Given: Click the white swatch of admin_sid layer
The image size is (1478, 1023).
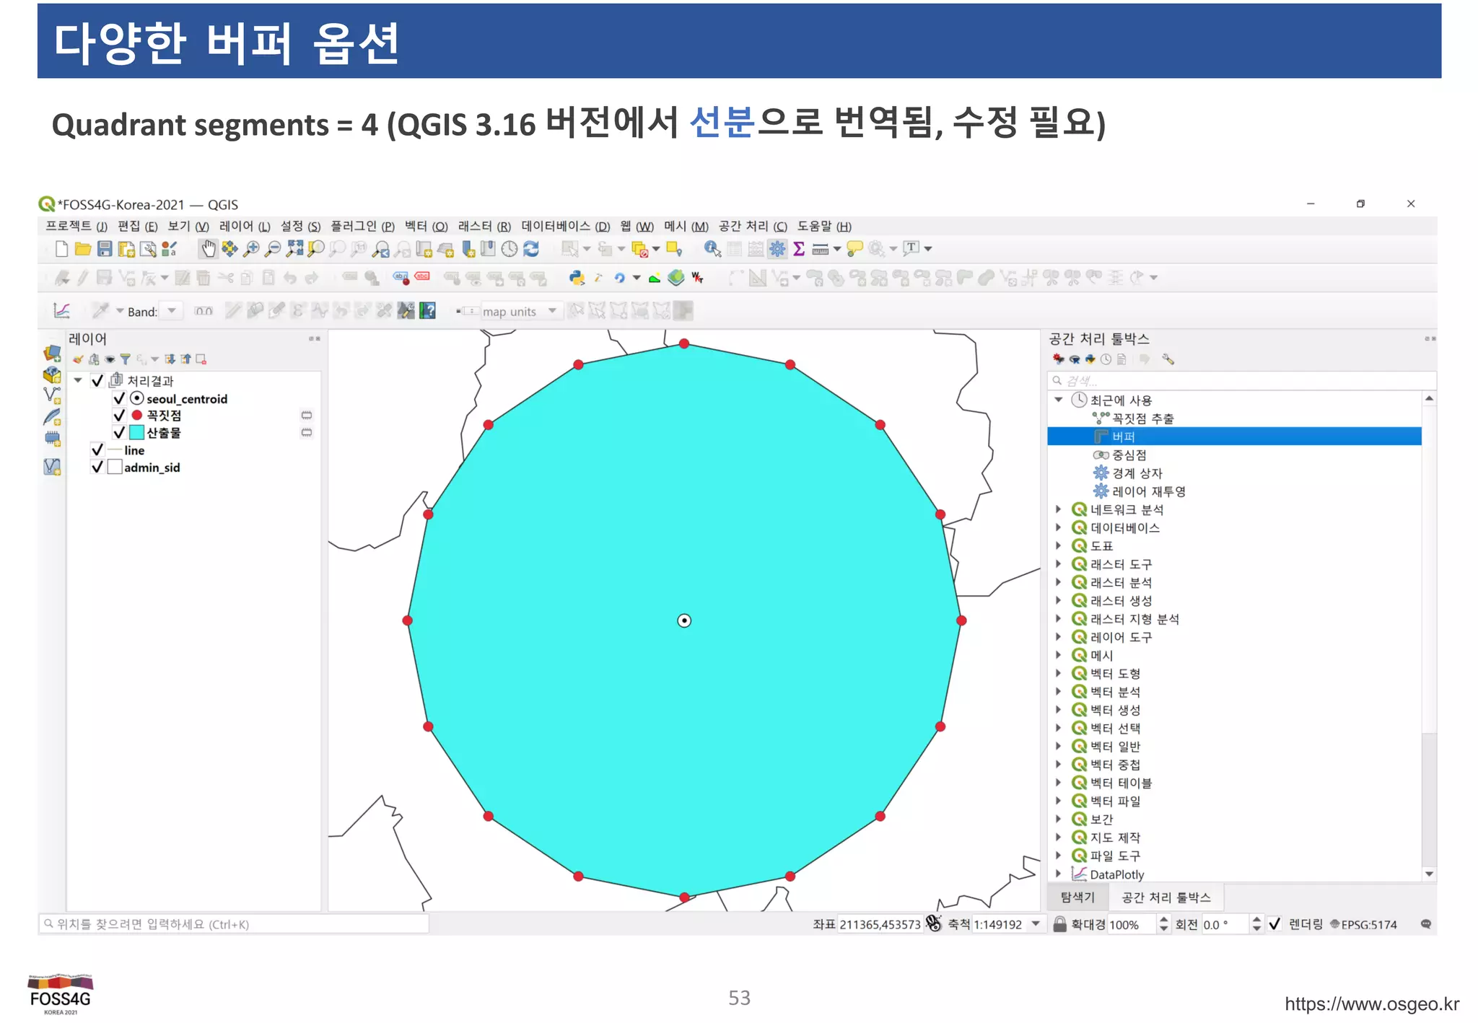Looking at the screenshot, I should point(114,467).
